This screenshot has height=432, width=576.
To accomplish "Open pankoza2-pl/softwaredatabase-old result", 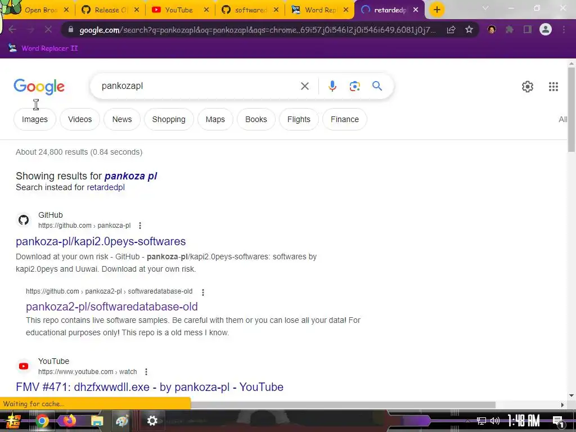I will (x=112, y=307).
